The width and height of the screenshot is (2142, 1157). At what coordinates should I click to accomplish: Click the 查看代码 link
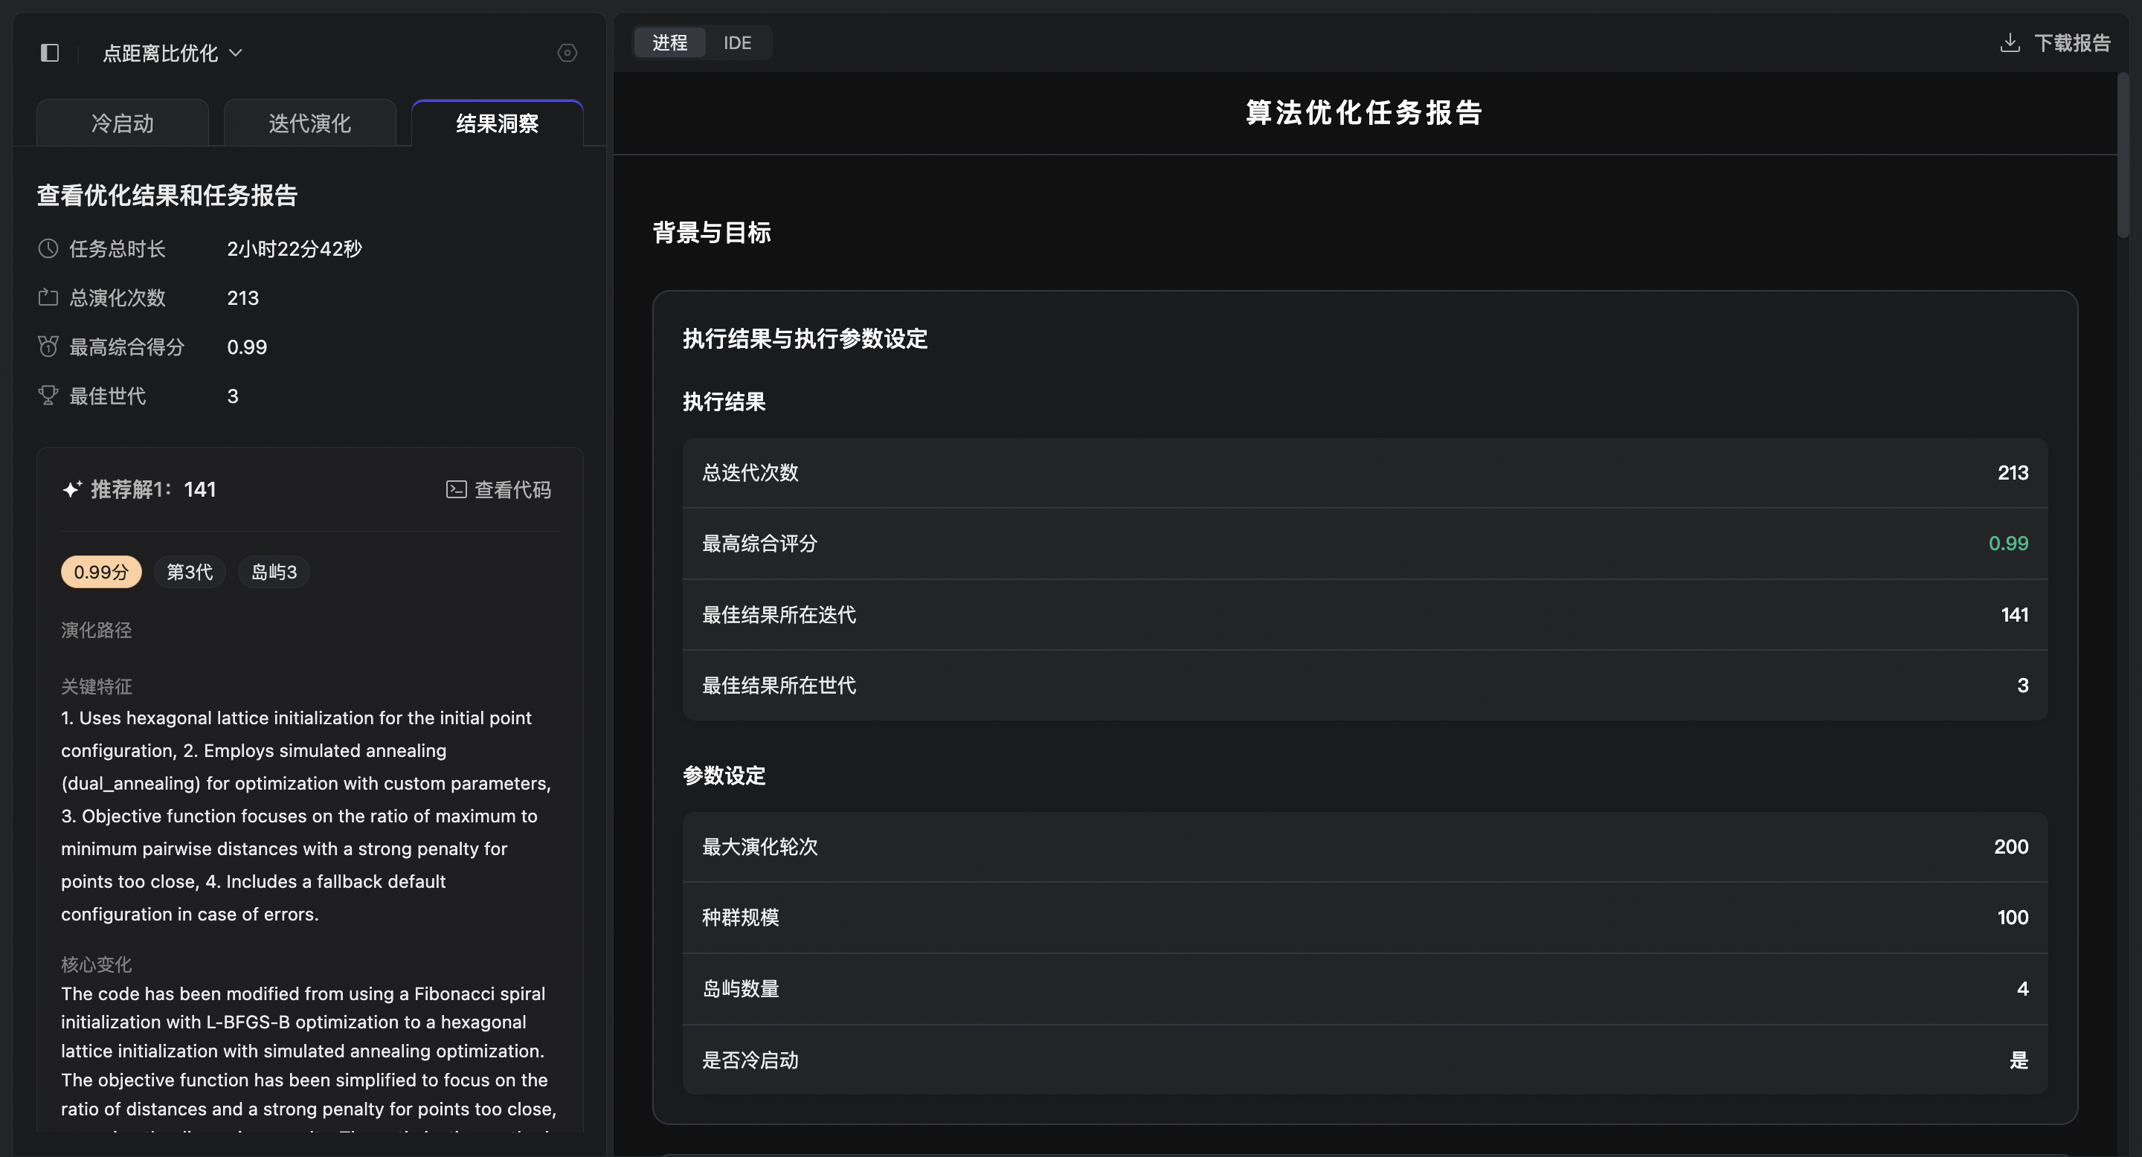512,489
